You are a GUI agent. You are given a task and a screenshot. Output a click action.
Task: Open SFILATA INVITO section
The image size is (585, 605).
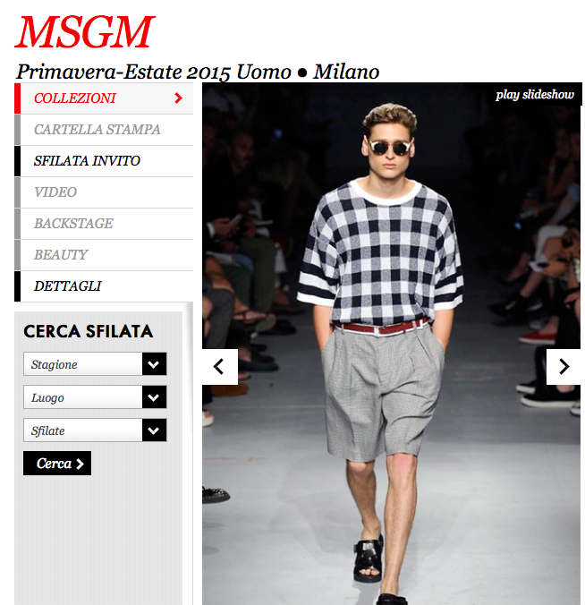104,161
